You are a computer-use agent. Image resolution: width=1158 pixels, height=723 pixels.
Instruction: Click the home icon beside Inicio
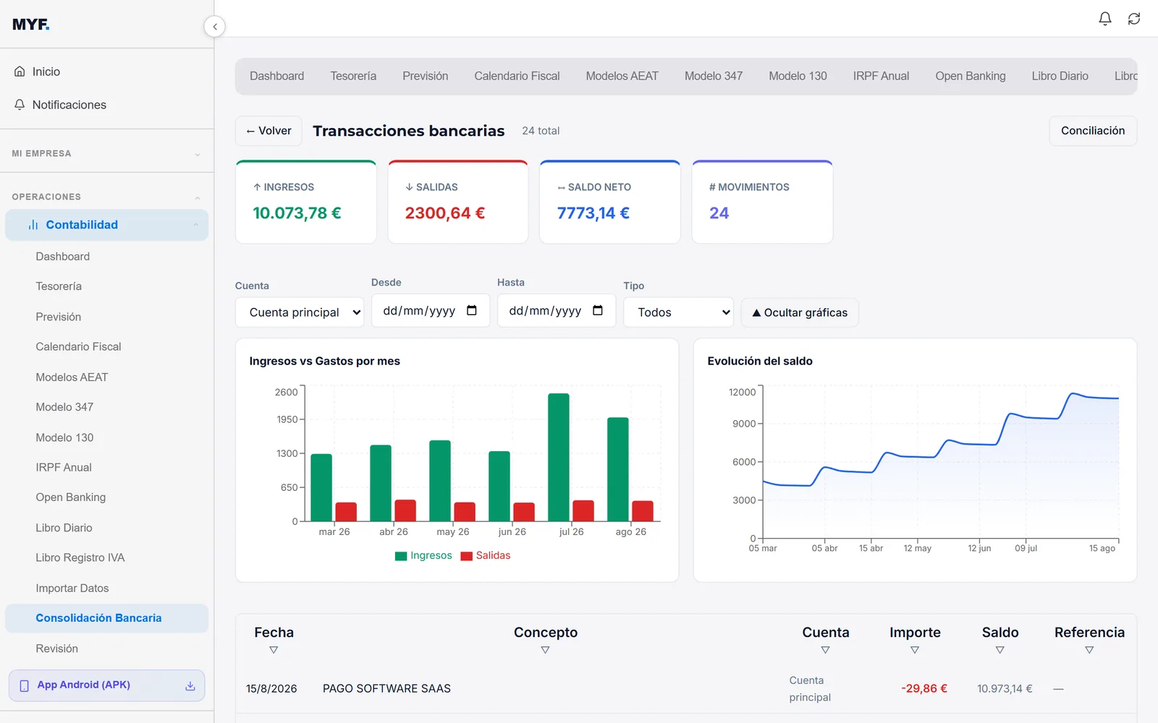[20, 72]
